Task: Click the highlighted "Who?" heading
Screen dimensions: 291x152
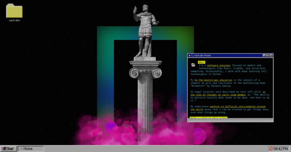Action: (x=202, y=62)
